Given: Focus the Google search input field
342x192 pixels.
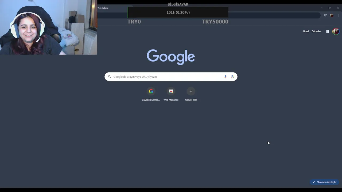Looking at the screenshot, I should click(x=171, y=77).
